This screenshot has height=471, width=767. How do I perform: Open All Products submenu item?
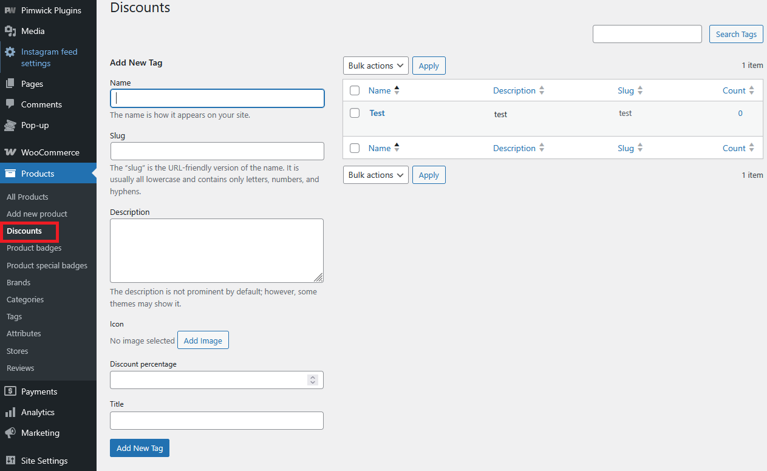pyautogui.click(x=27, y=197)
